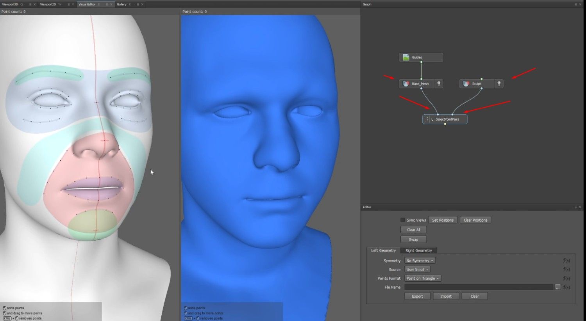Viewport: 586px width, 321px height.
Task: Click the File Name browse ellipsis button
Action: tap(557, 287)
